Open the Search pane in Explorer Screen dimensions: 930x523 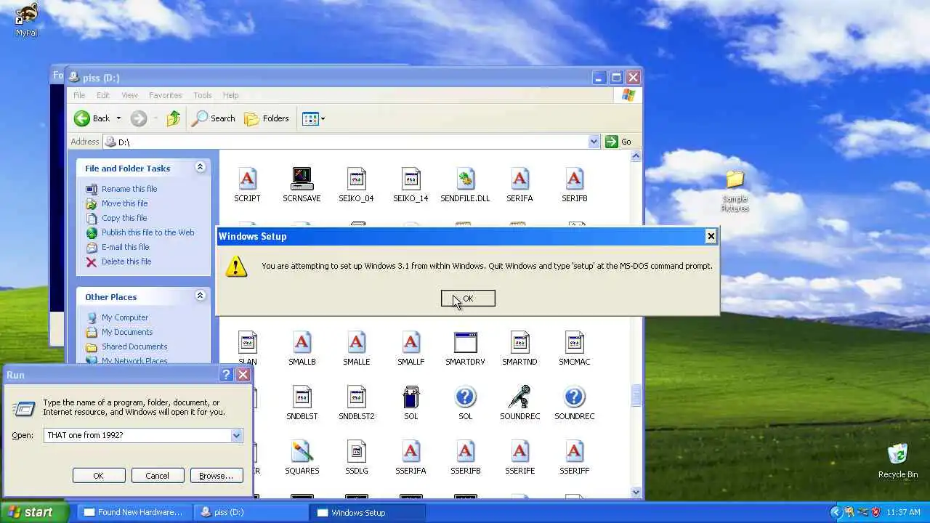point(214,118)
